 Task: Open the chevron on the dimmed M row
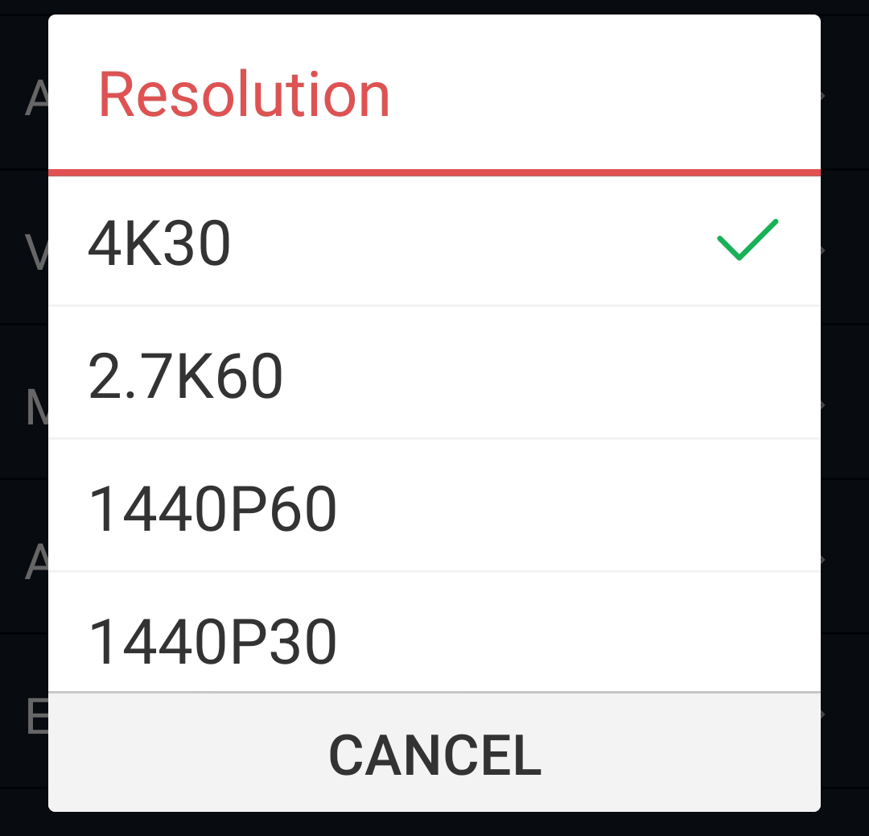tap(823, 405)
